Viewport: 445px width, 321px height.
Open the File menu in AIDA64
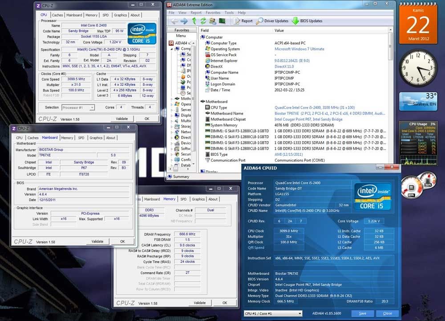click(x=171, y=13)
